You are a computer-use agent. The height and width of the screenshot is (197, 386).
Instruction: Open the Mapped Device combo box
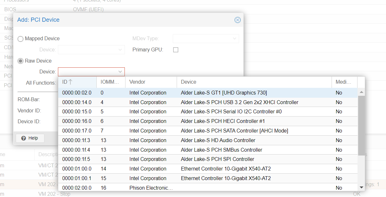[91, 50]
